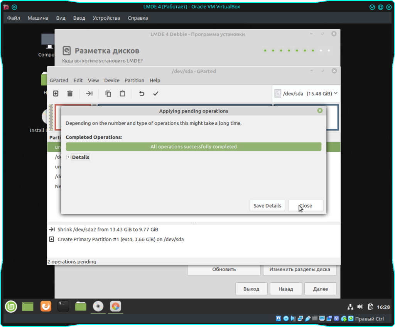Image resolution: width=395 pixels, height=327 pixels.
Task: Click the completed operations progress bar
Action: pos(193,147)
